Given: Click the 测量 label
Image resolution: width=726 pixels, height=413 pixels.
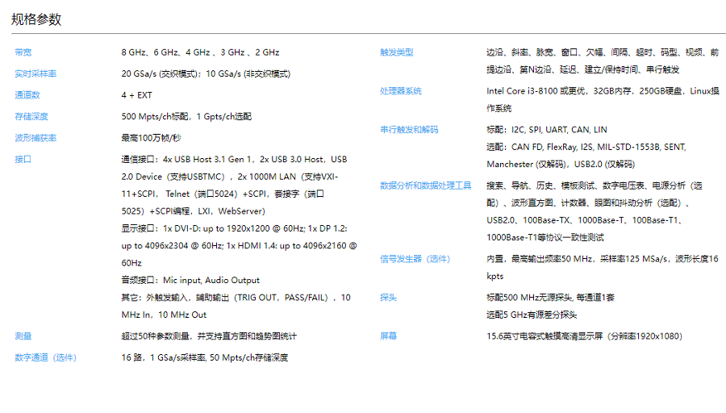Looking at the screenshot, I should coord(23,336).
